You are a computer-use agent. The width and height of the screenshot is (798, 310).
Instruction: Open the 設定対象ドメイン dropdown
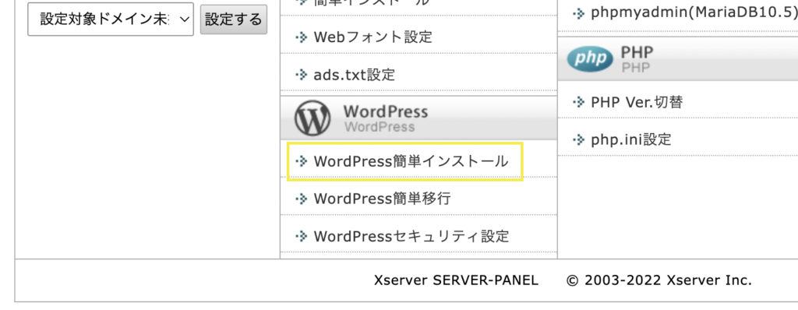click(111, 19)
